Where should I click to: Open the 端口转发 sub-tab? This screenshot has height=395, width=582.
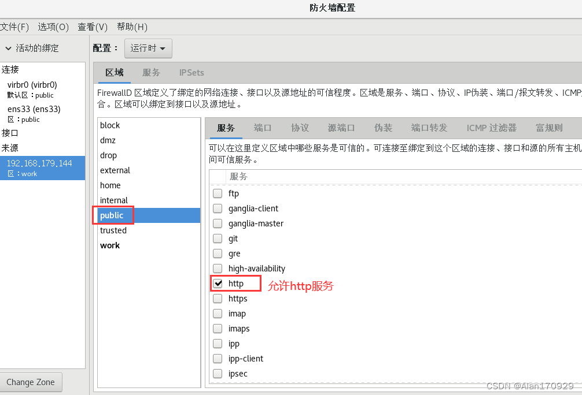pos(429,128)
